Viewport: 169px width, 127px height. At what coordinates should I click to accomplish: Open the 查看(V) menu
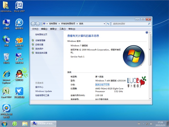click(x=53, y=29)
